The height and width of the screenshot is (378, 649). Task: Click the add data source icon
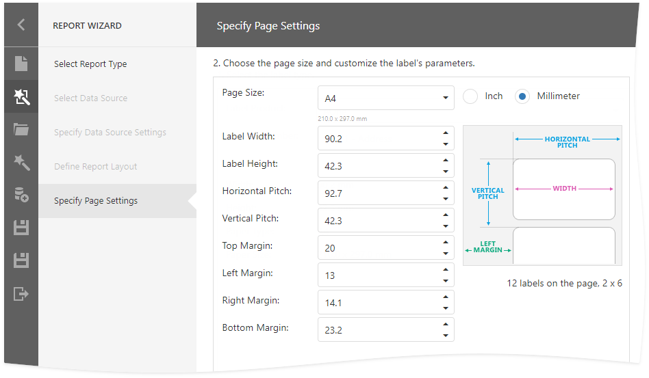click(x=21, y=195)
